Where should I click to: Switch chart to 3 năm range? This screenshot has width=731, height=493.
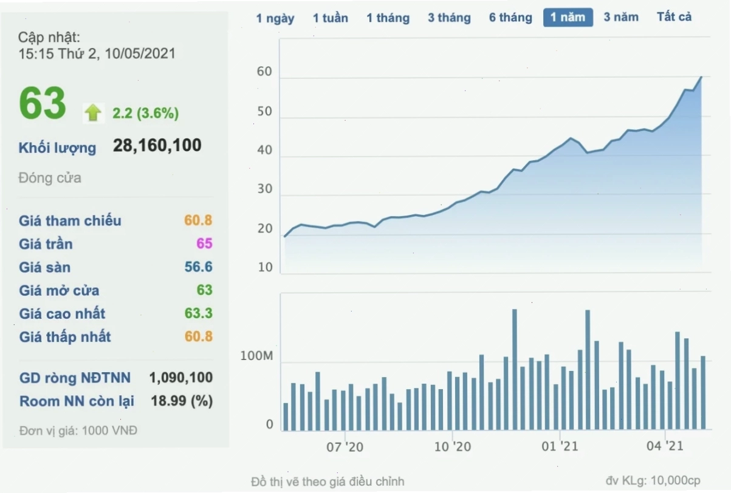[621, 17]
